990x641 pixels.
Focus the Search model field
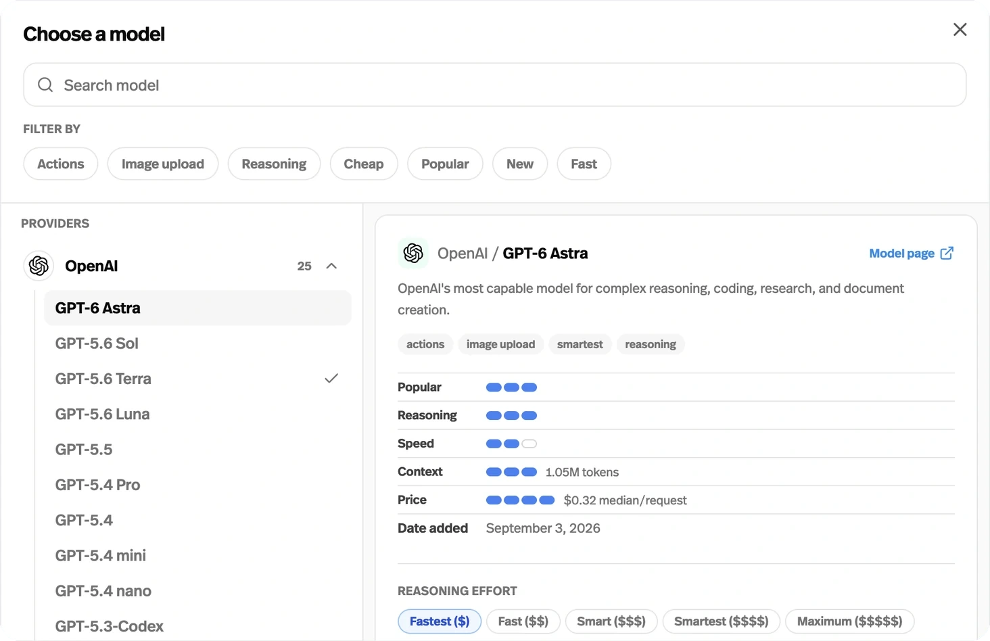(495, 85)
